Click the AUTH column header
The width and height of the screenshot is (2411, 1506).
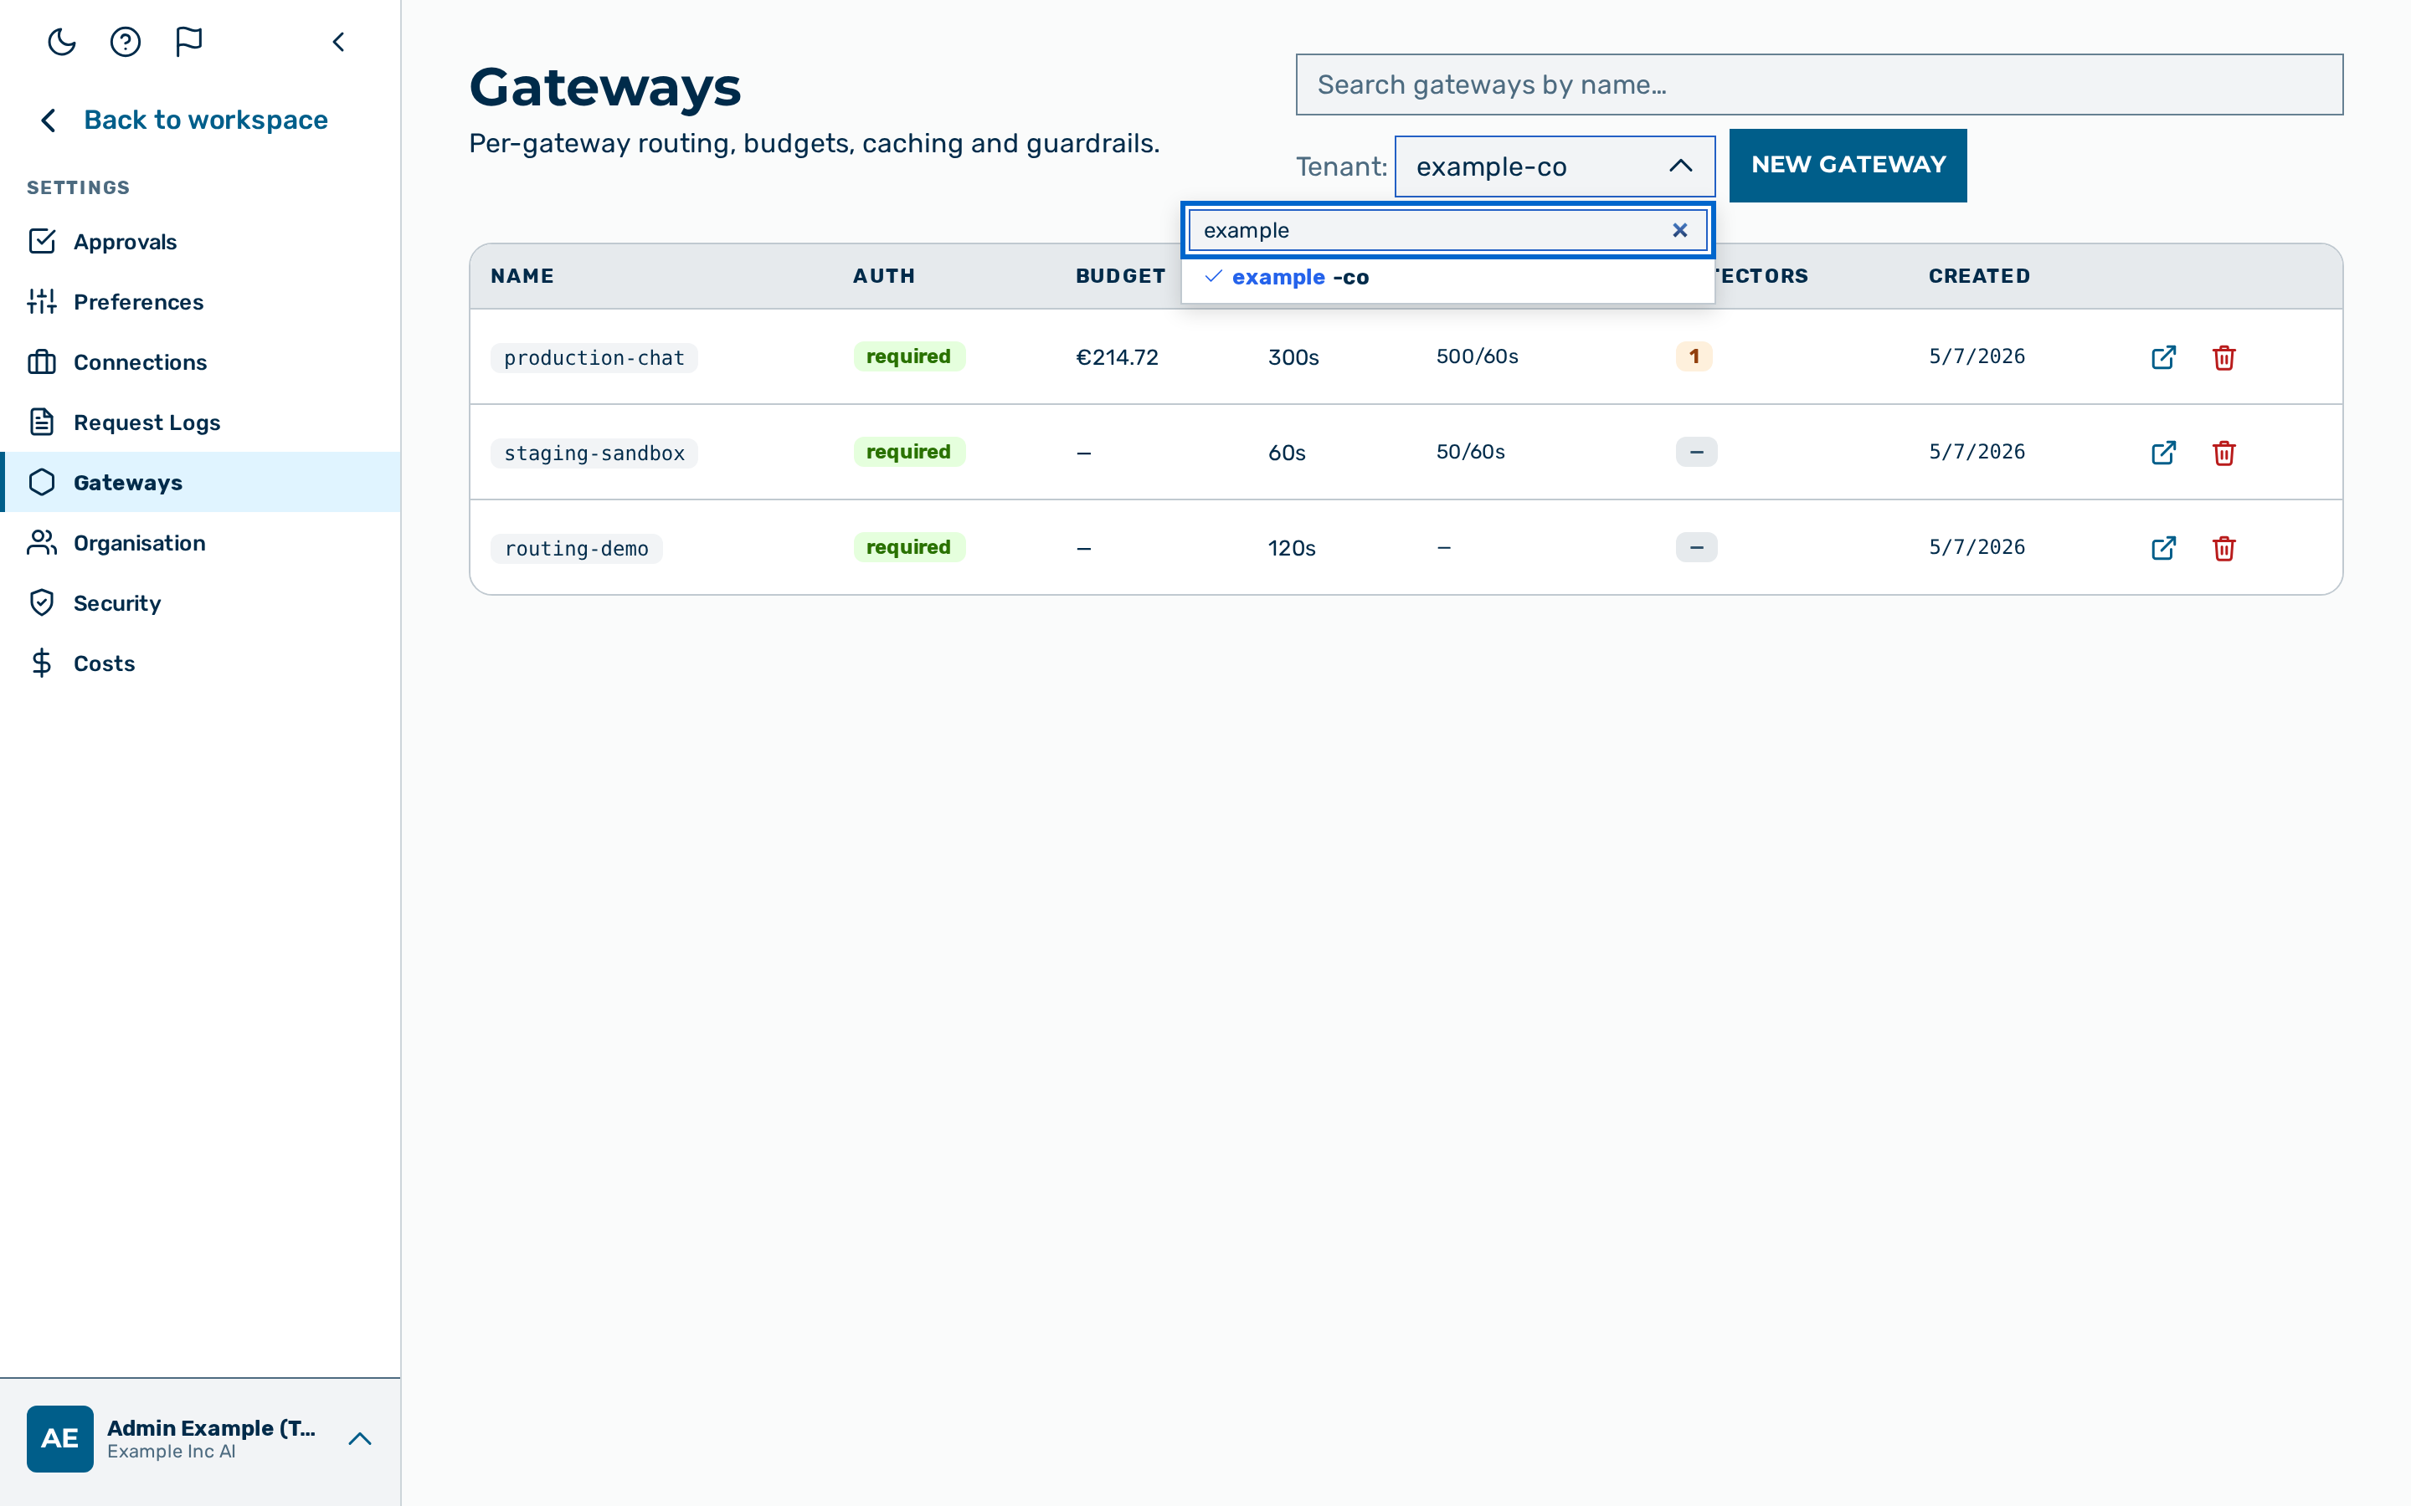884,276
